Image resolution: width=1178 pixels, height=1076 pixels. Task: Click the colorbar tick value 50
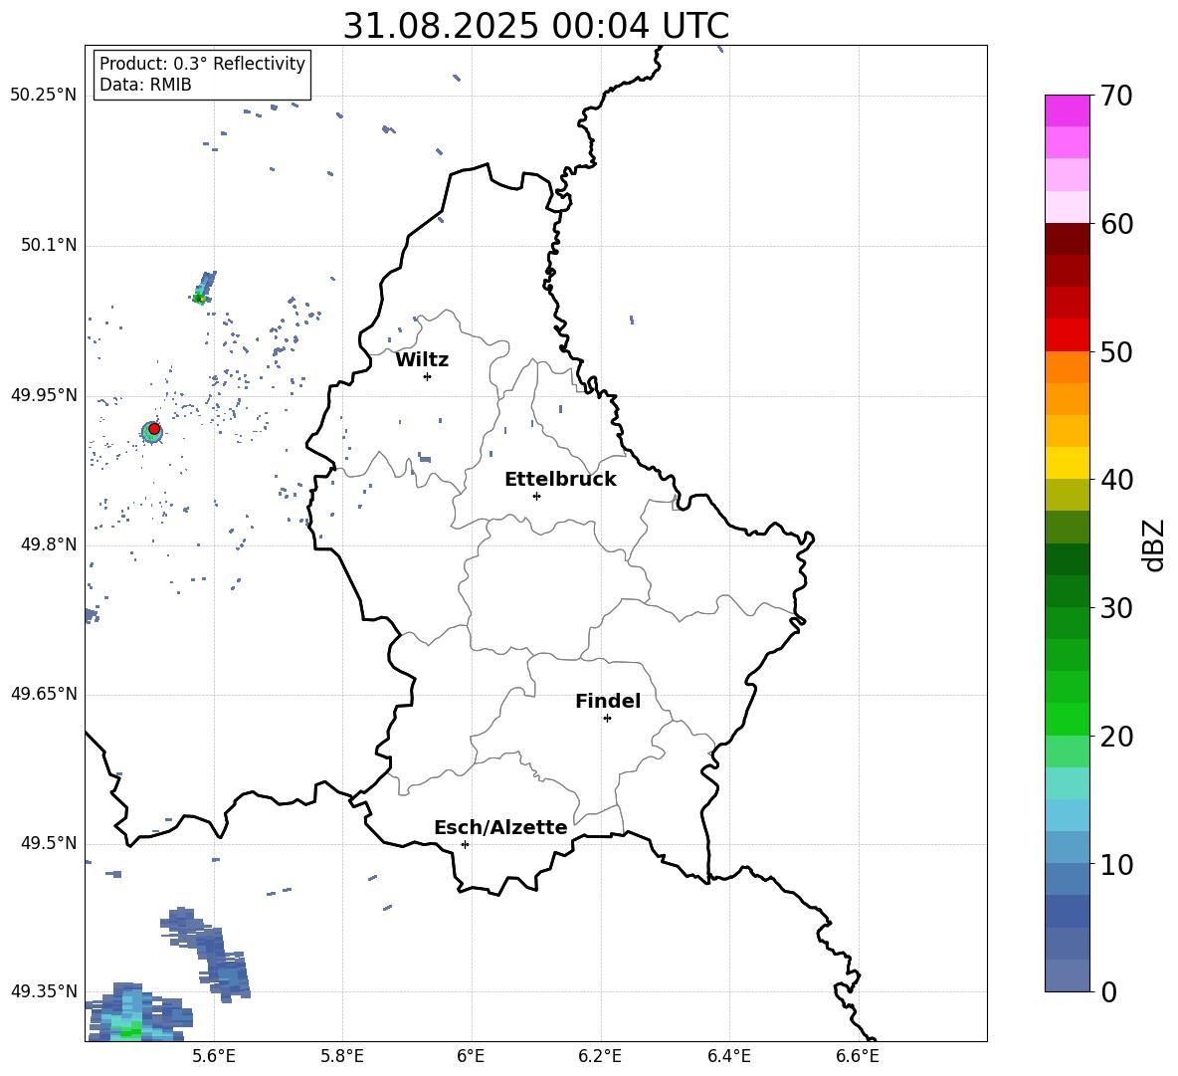click(x=1116, y=352)
